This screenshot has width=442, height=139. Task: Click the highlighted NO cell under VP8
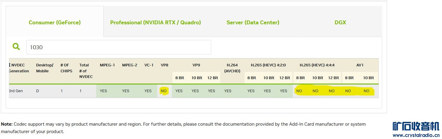[x=164, y=91]
